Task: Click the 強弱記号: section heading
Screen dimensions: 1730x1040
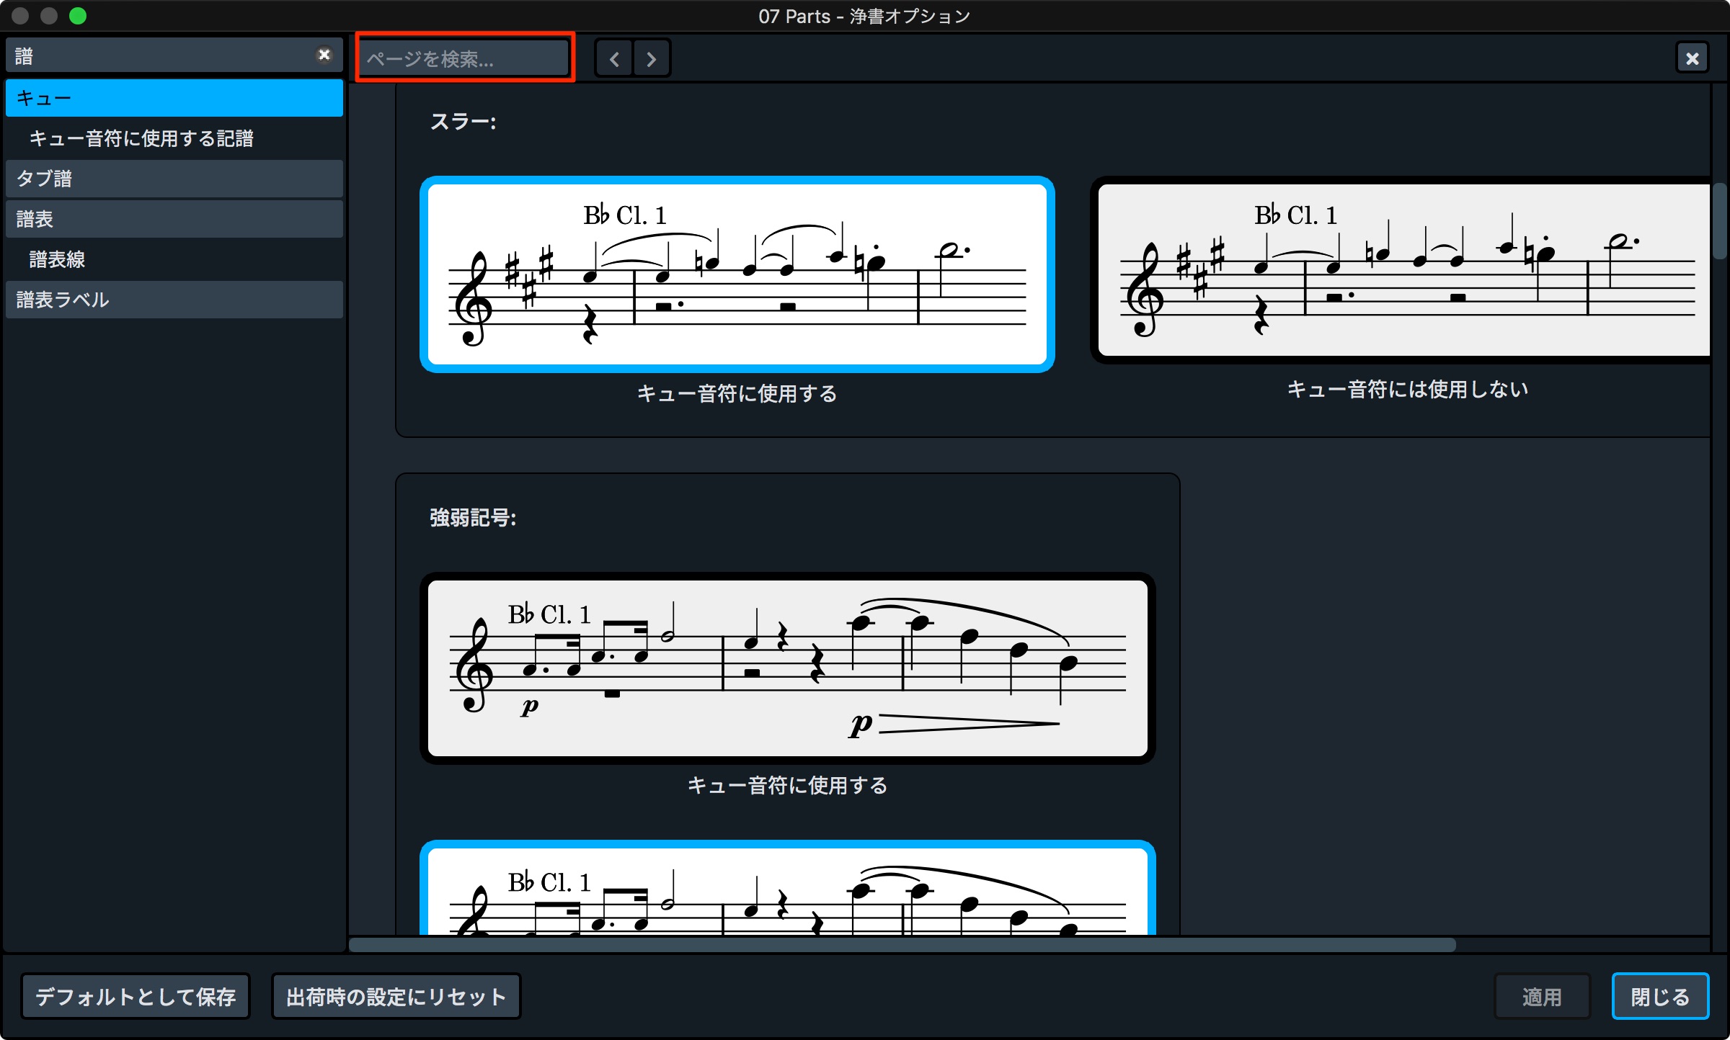Action: [473, 517]
